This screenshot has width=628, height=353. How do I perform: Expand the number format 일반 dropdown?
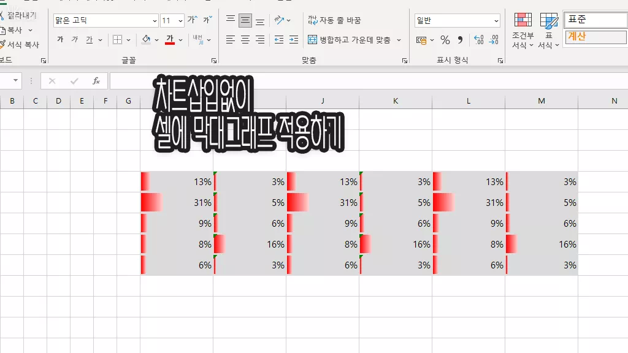(x=496, y=21)
